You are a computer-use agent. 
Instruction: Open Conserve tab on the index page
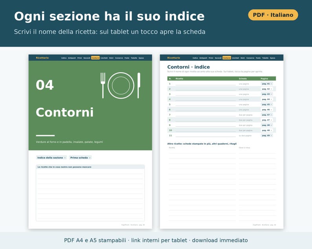[250, 58]
